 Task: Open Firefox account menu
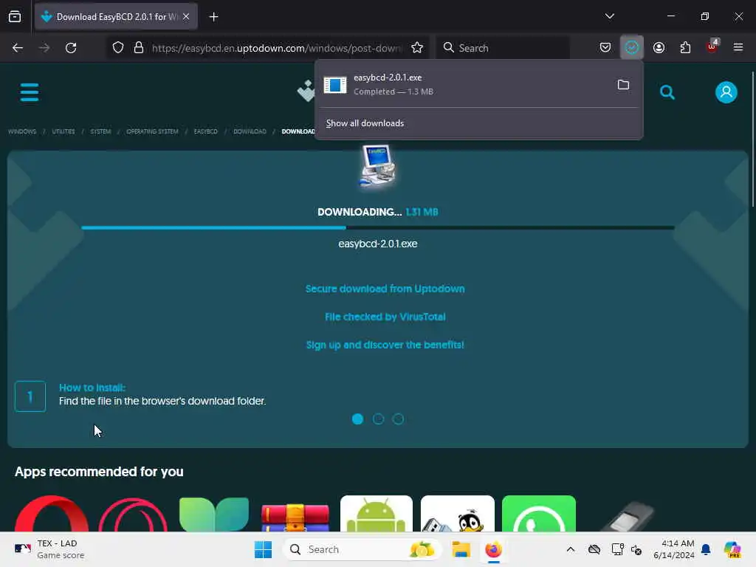coord(659,47)
